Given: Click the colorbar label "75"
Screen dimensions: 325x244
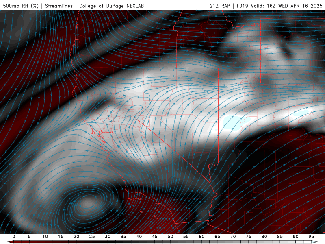Looking at the screenshot, I should click(x=249, y=237).
